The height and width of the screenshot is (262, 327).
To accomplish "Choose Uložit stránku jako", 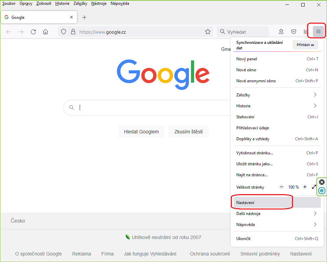I will (277, 164).
